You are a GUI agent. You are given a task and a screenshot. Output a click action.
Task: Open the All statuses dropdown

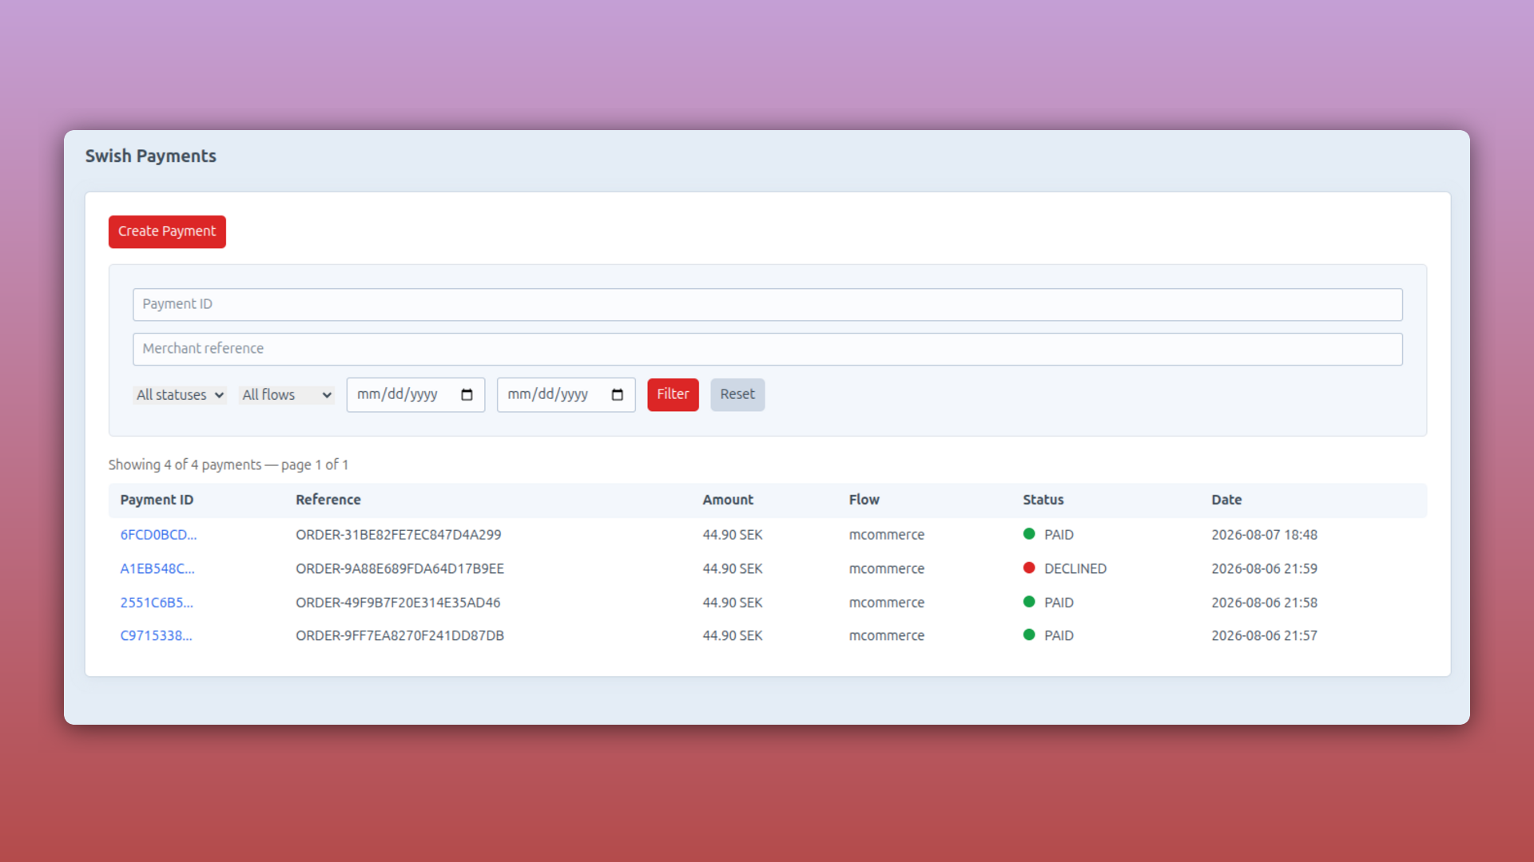180,395
